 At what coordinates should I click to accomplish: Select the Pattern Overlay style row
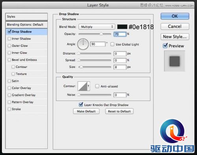(x=26, y=102)
